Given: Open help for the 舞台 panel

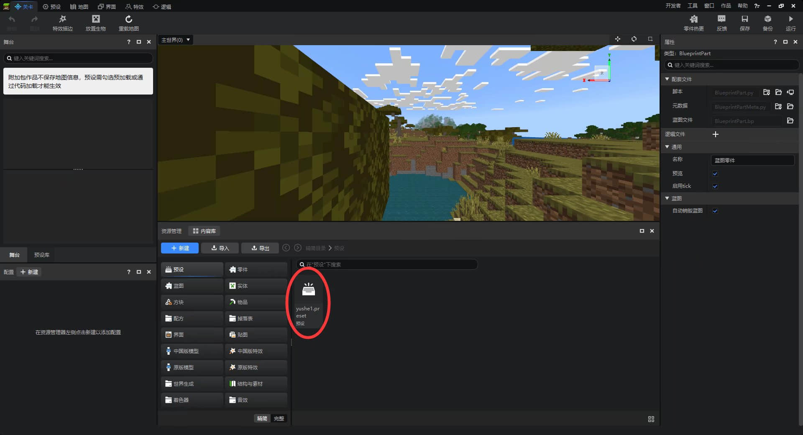Looking at the screenshot, I should pyautogui.click(x=129, y=42).
